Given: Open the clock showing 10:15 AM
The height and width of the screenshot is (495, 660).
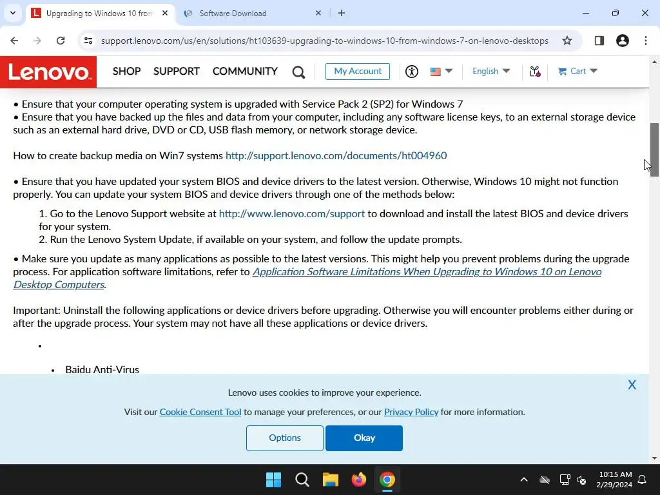Looking at the screenshot, I should click(x=614, y=480).
